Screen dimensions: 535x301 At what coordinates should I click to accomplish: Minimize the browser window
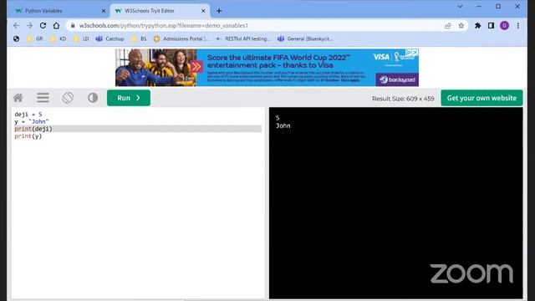point(479,7)
